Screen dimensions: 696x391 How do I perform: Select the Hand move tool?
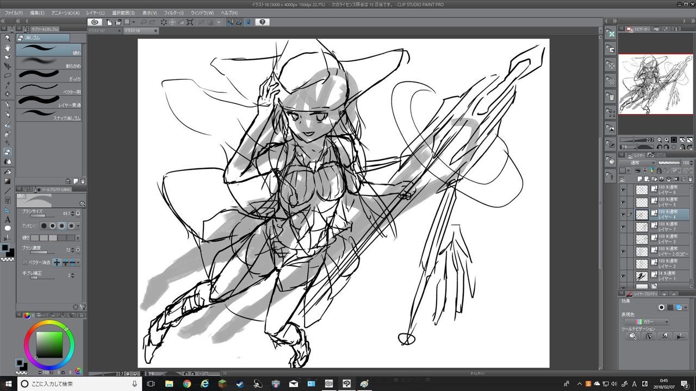[8, 47]
